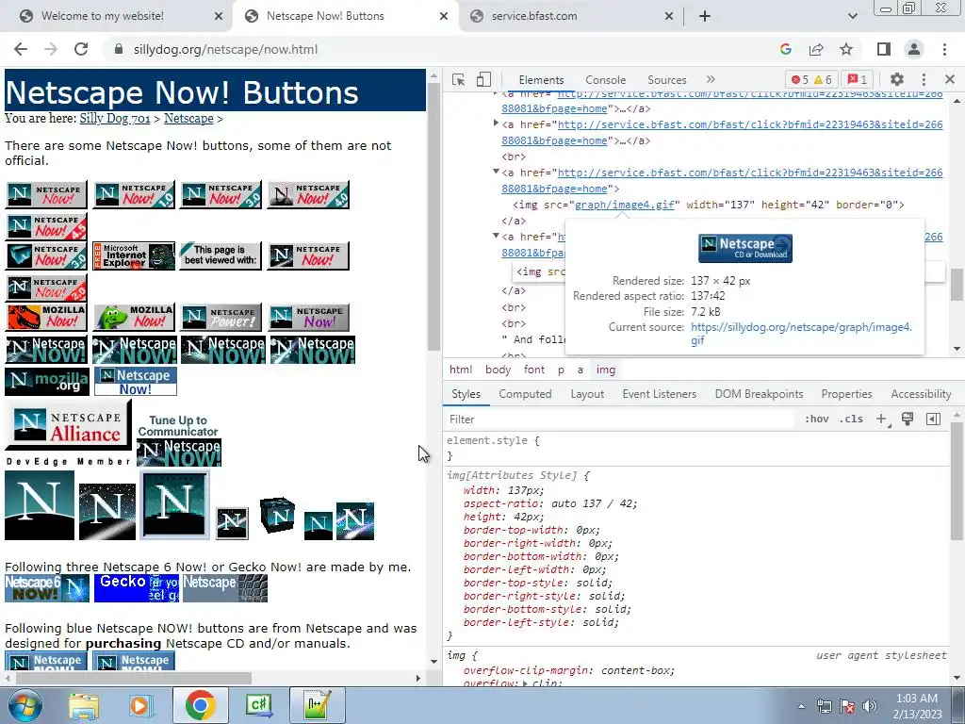Image resolution: width=965 pixels, height=724 pixels.
Task: Switch to the Welcome to my website tab
Action: (x=102, y=16)
